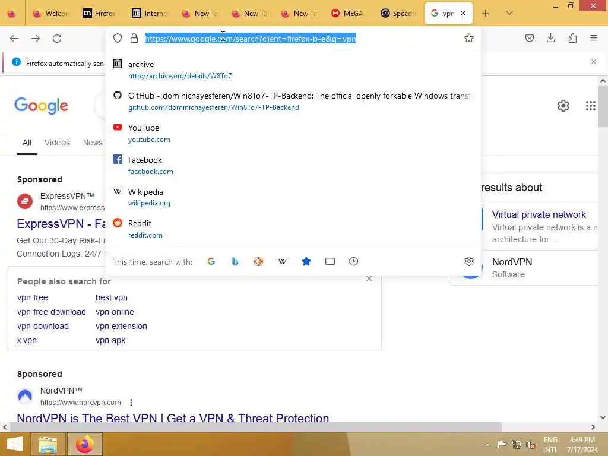Open the Extensions puzzle icon

[572, 38]
